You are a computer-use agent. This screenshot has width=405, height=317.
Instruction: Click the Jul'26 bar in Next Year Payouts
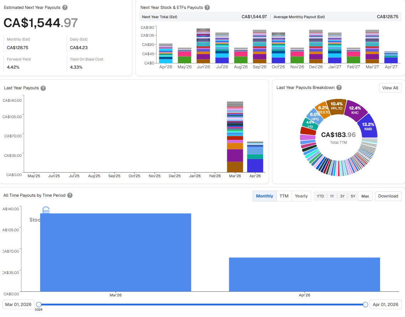coord(222,48)
